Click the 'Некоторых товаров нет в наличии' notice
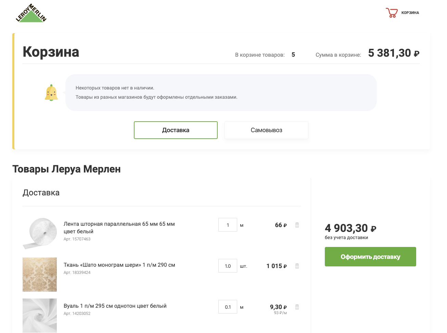 click(x=115, y=88)
